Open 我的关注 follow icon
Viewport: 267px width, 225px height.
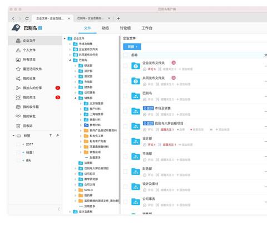coord(18,97)
